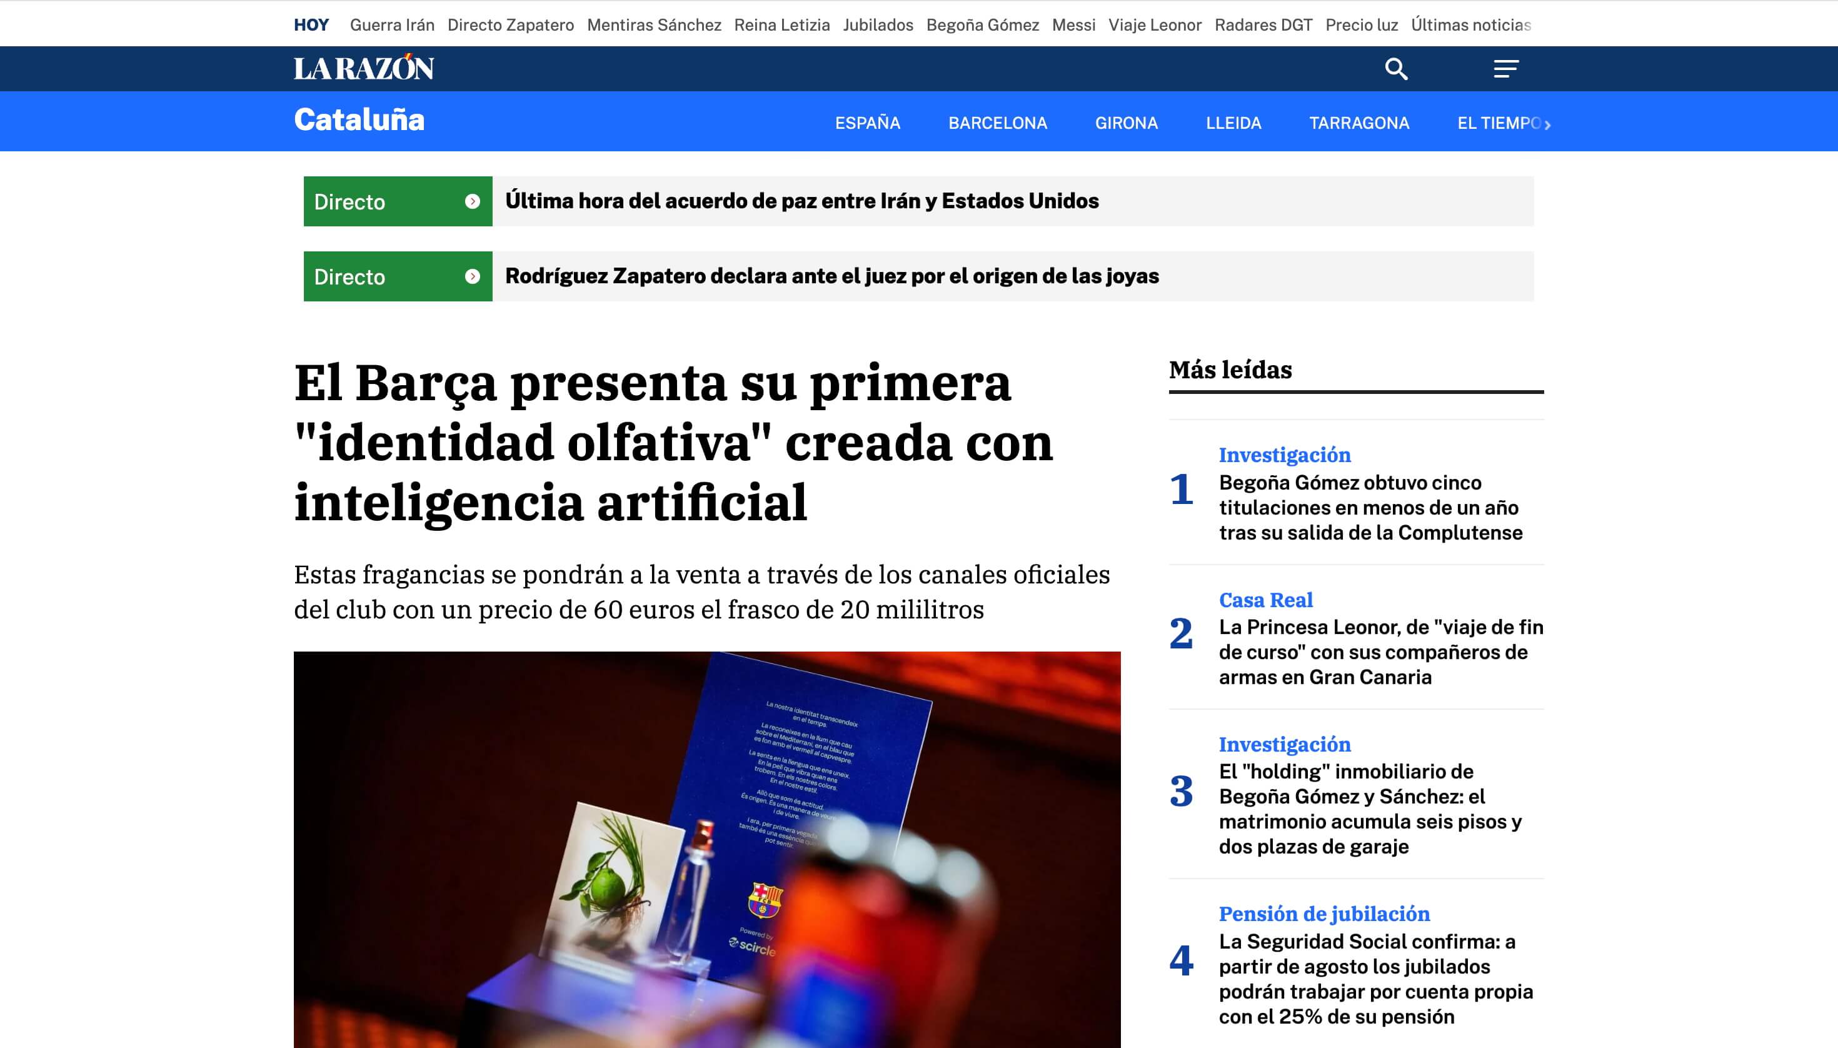Open the search magnifier icon
The width and height of the screenshot is (1838, 1048).
coord(1396,69)
